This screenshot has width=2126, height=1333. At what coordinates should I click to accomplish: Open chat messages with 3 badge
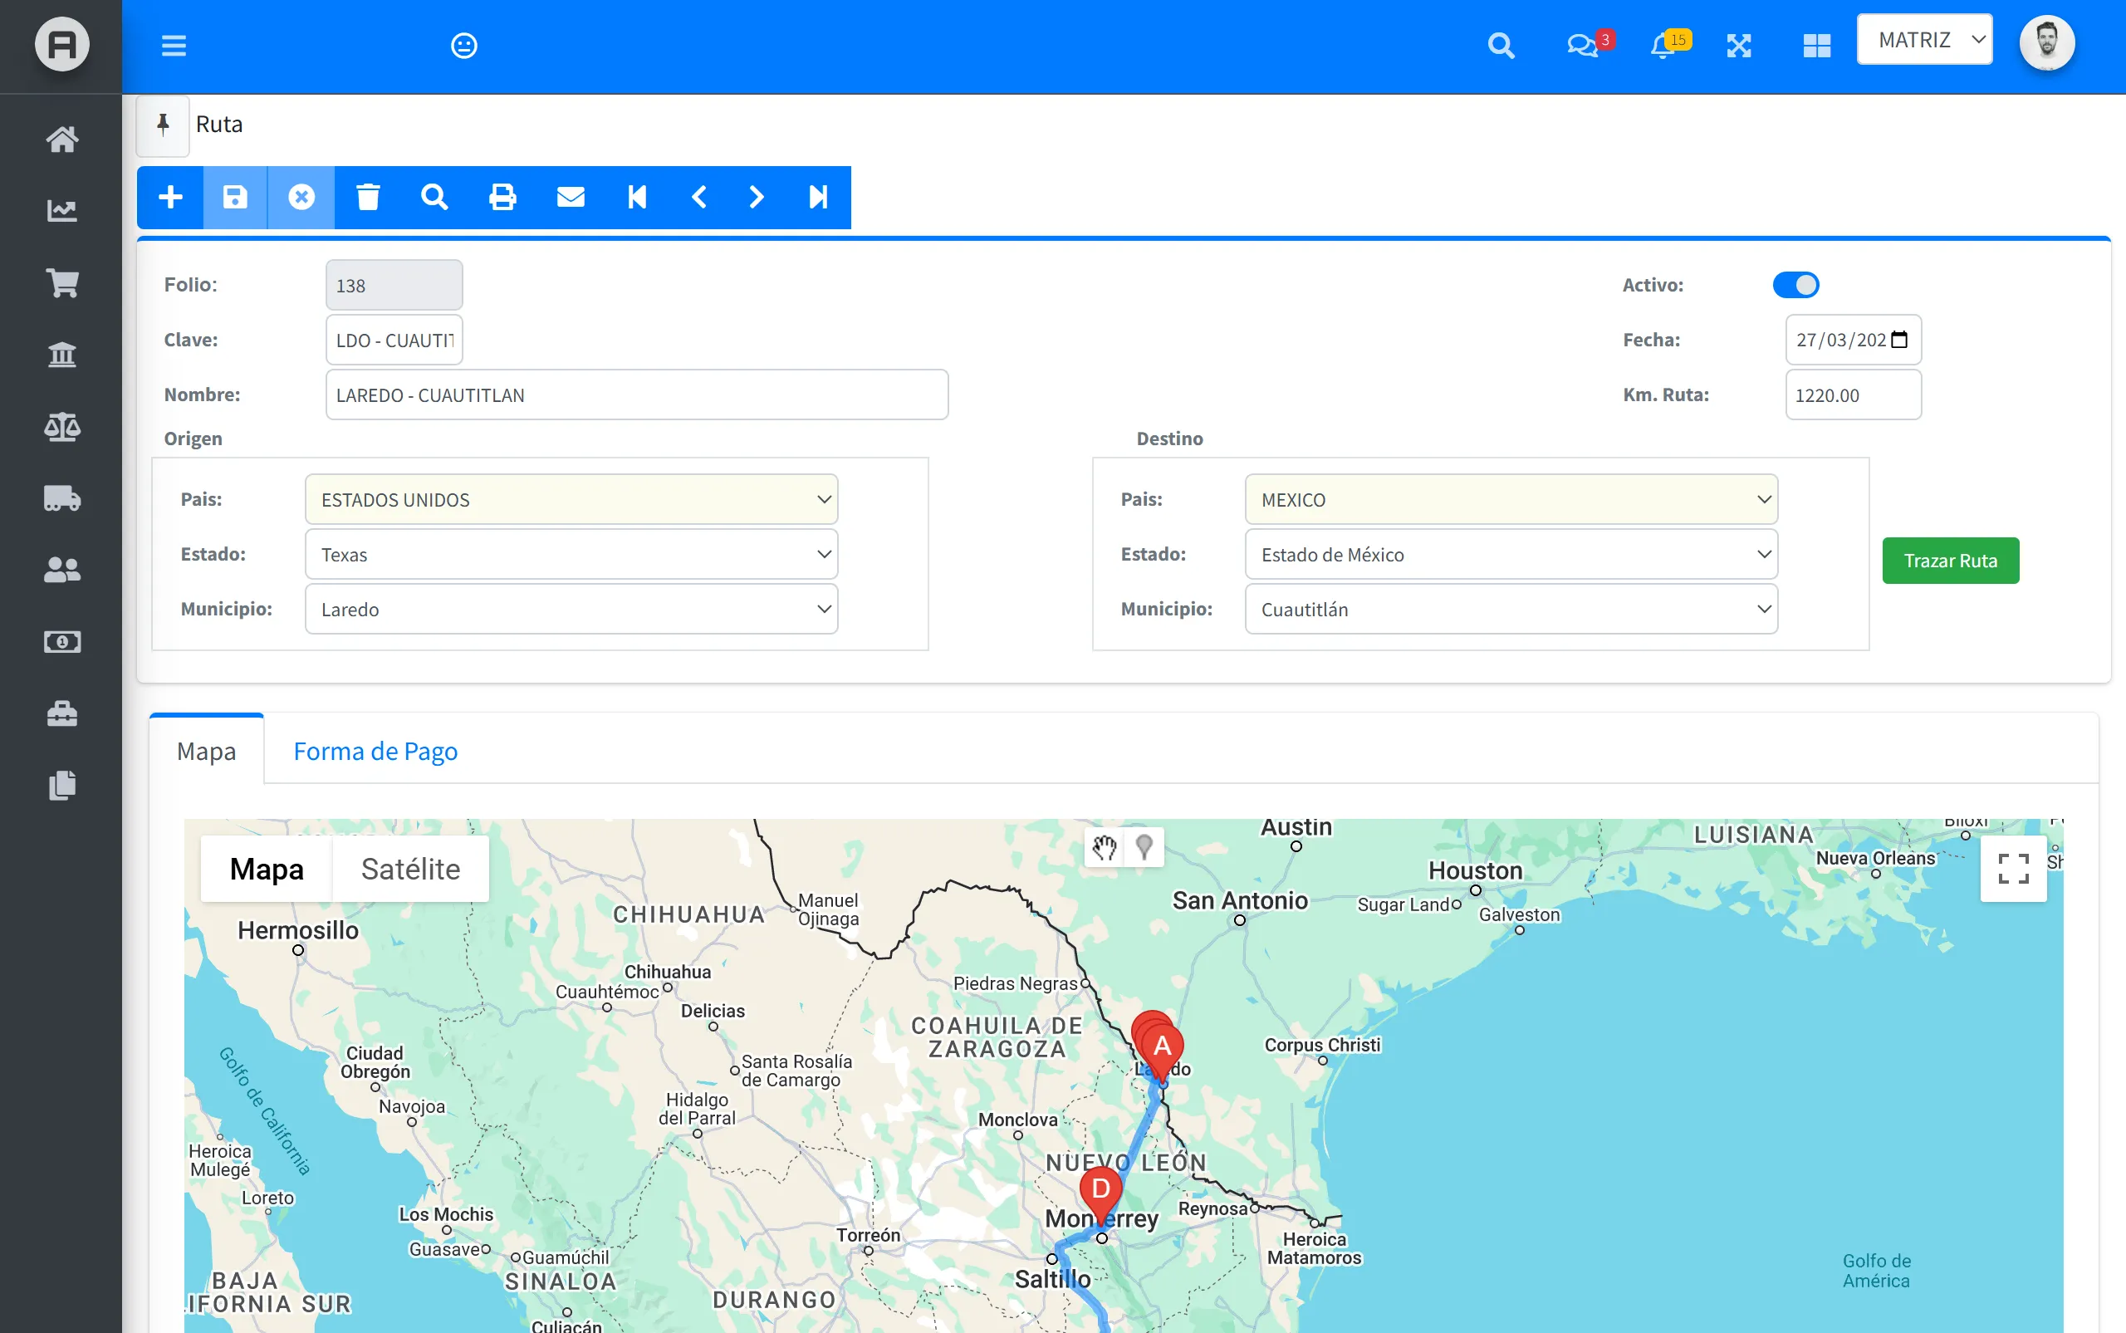pyautogui.click(x=1589, y=43)
